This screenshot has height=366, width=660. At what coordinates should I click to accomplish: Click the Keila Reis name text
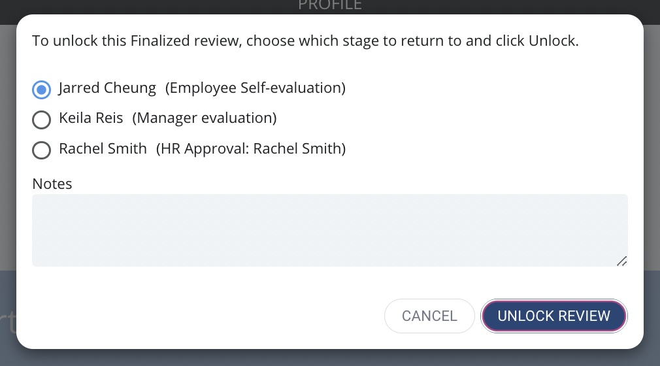(91, 118)
